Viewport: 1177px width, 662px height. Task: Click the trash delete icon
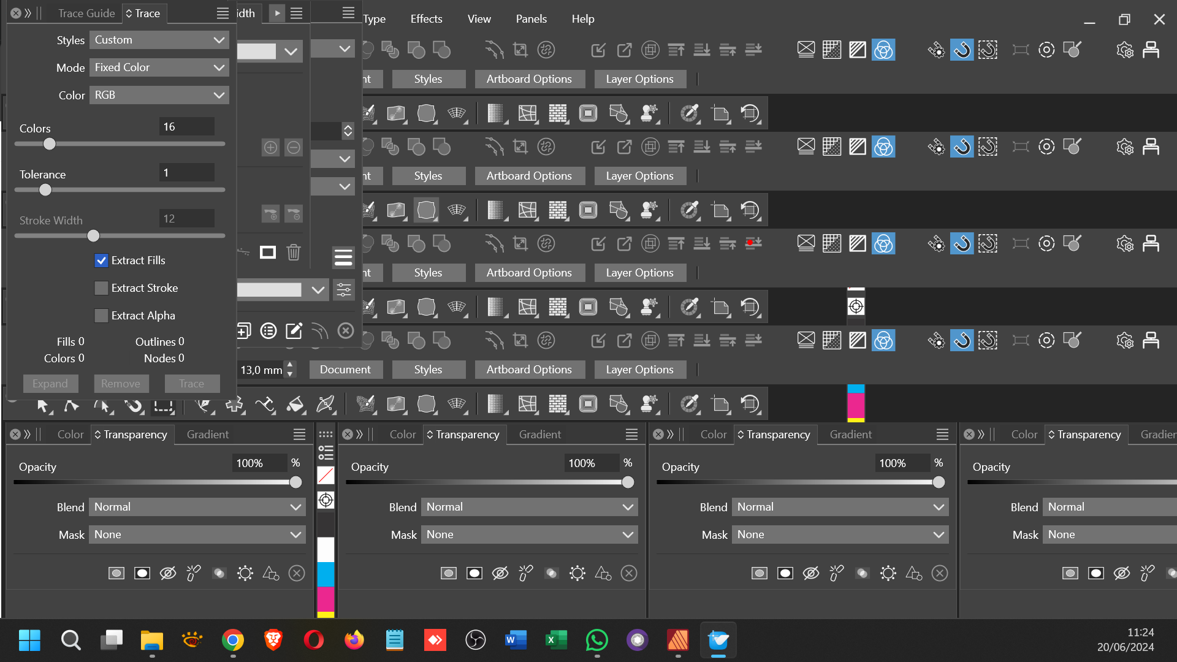coord(294,253)
